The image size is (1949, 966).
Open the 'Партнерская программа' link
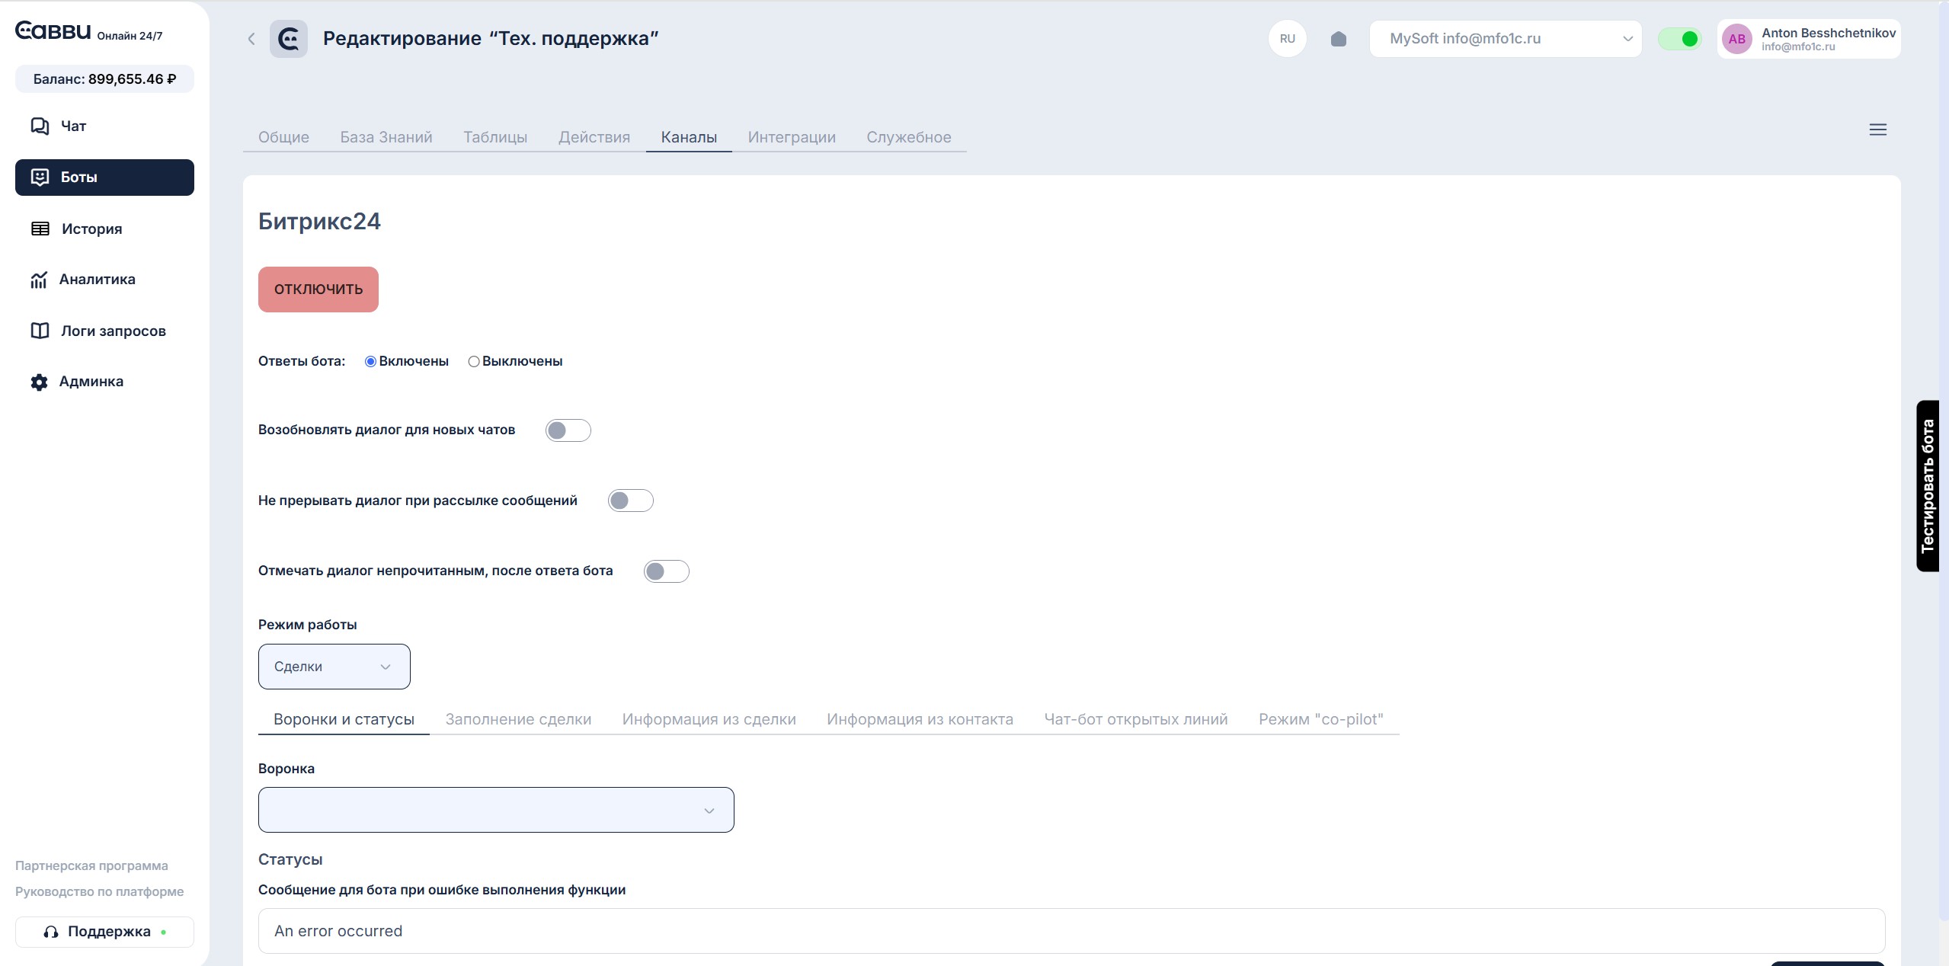coord(91,865)
